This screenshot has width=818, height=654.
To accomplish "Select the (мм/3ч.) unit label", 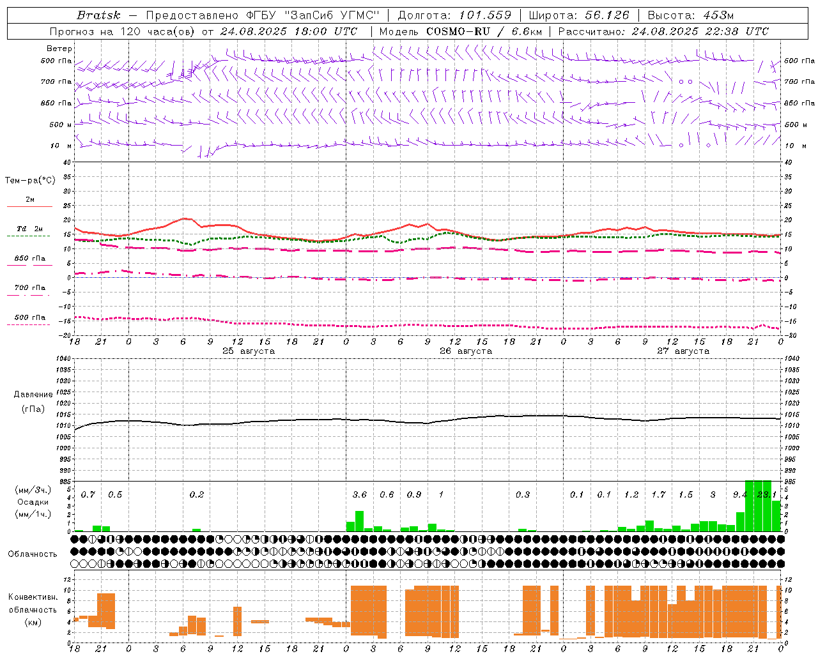I will (x=33, y=490).
